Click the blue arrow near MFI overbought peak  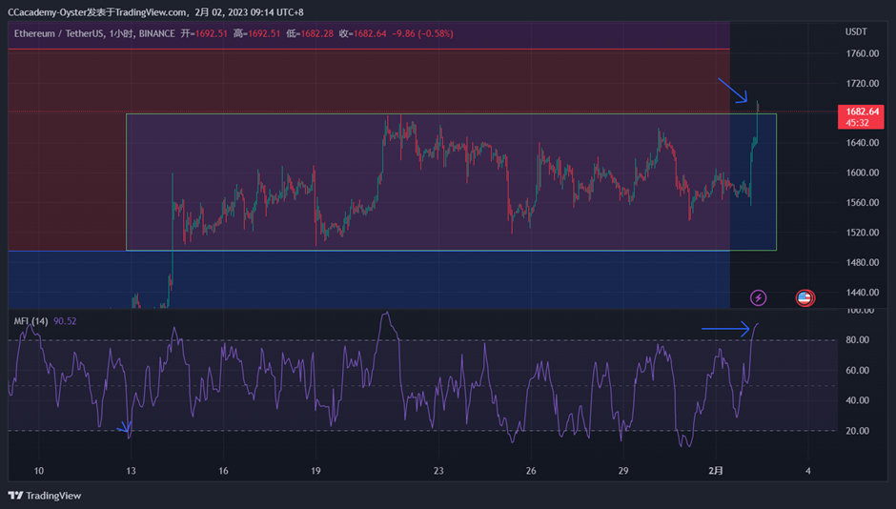point(725,330)
